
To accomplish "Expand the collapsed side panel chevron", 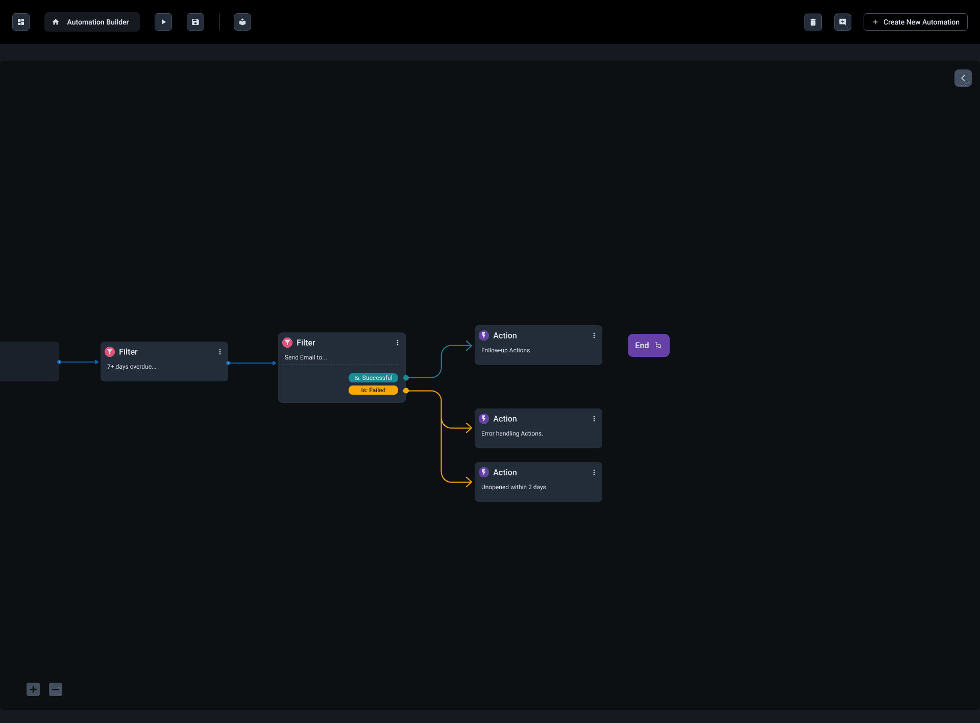I will click(x=963, y=78).
